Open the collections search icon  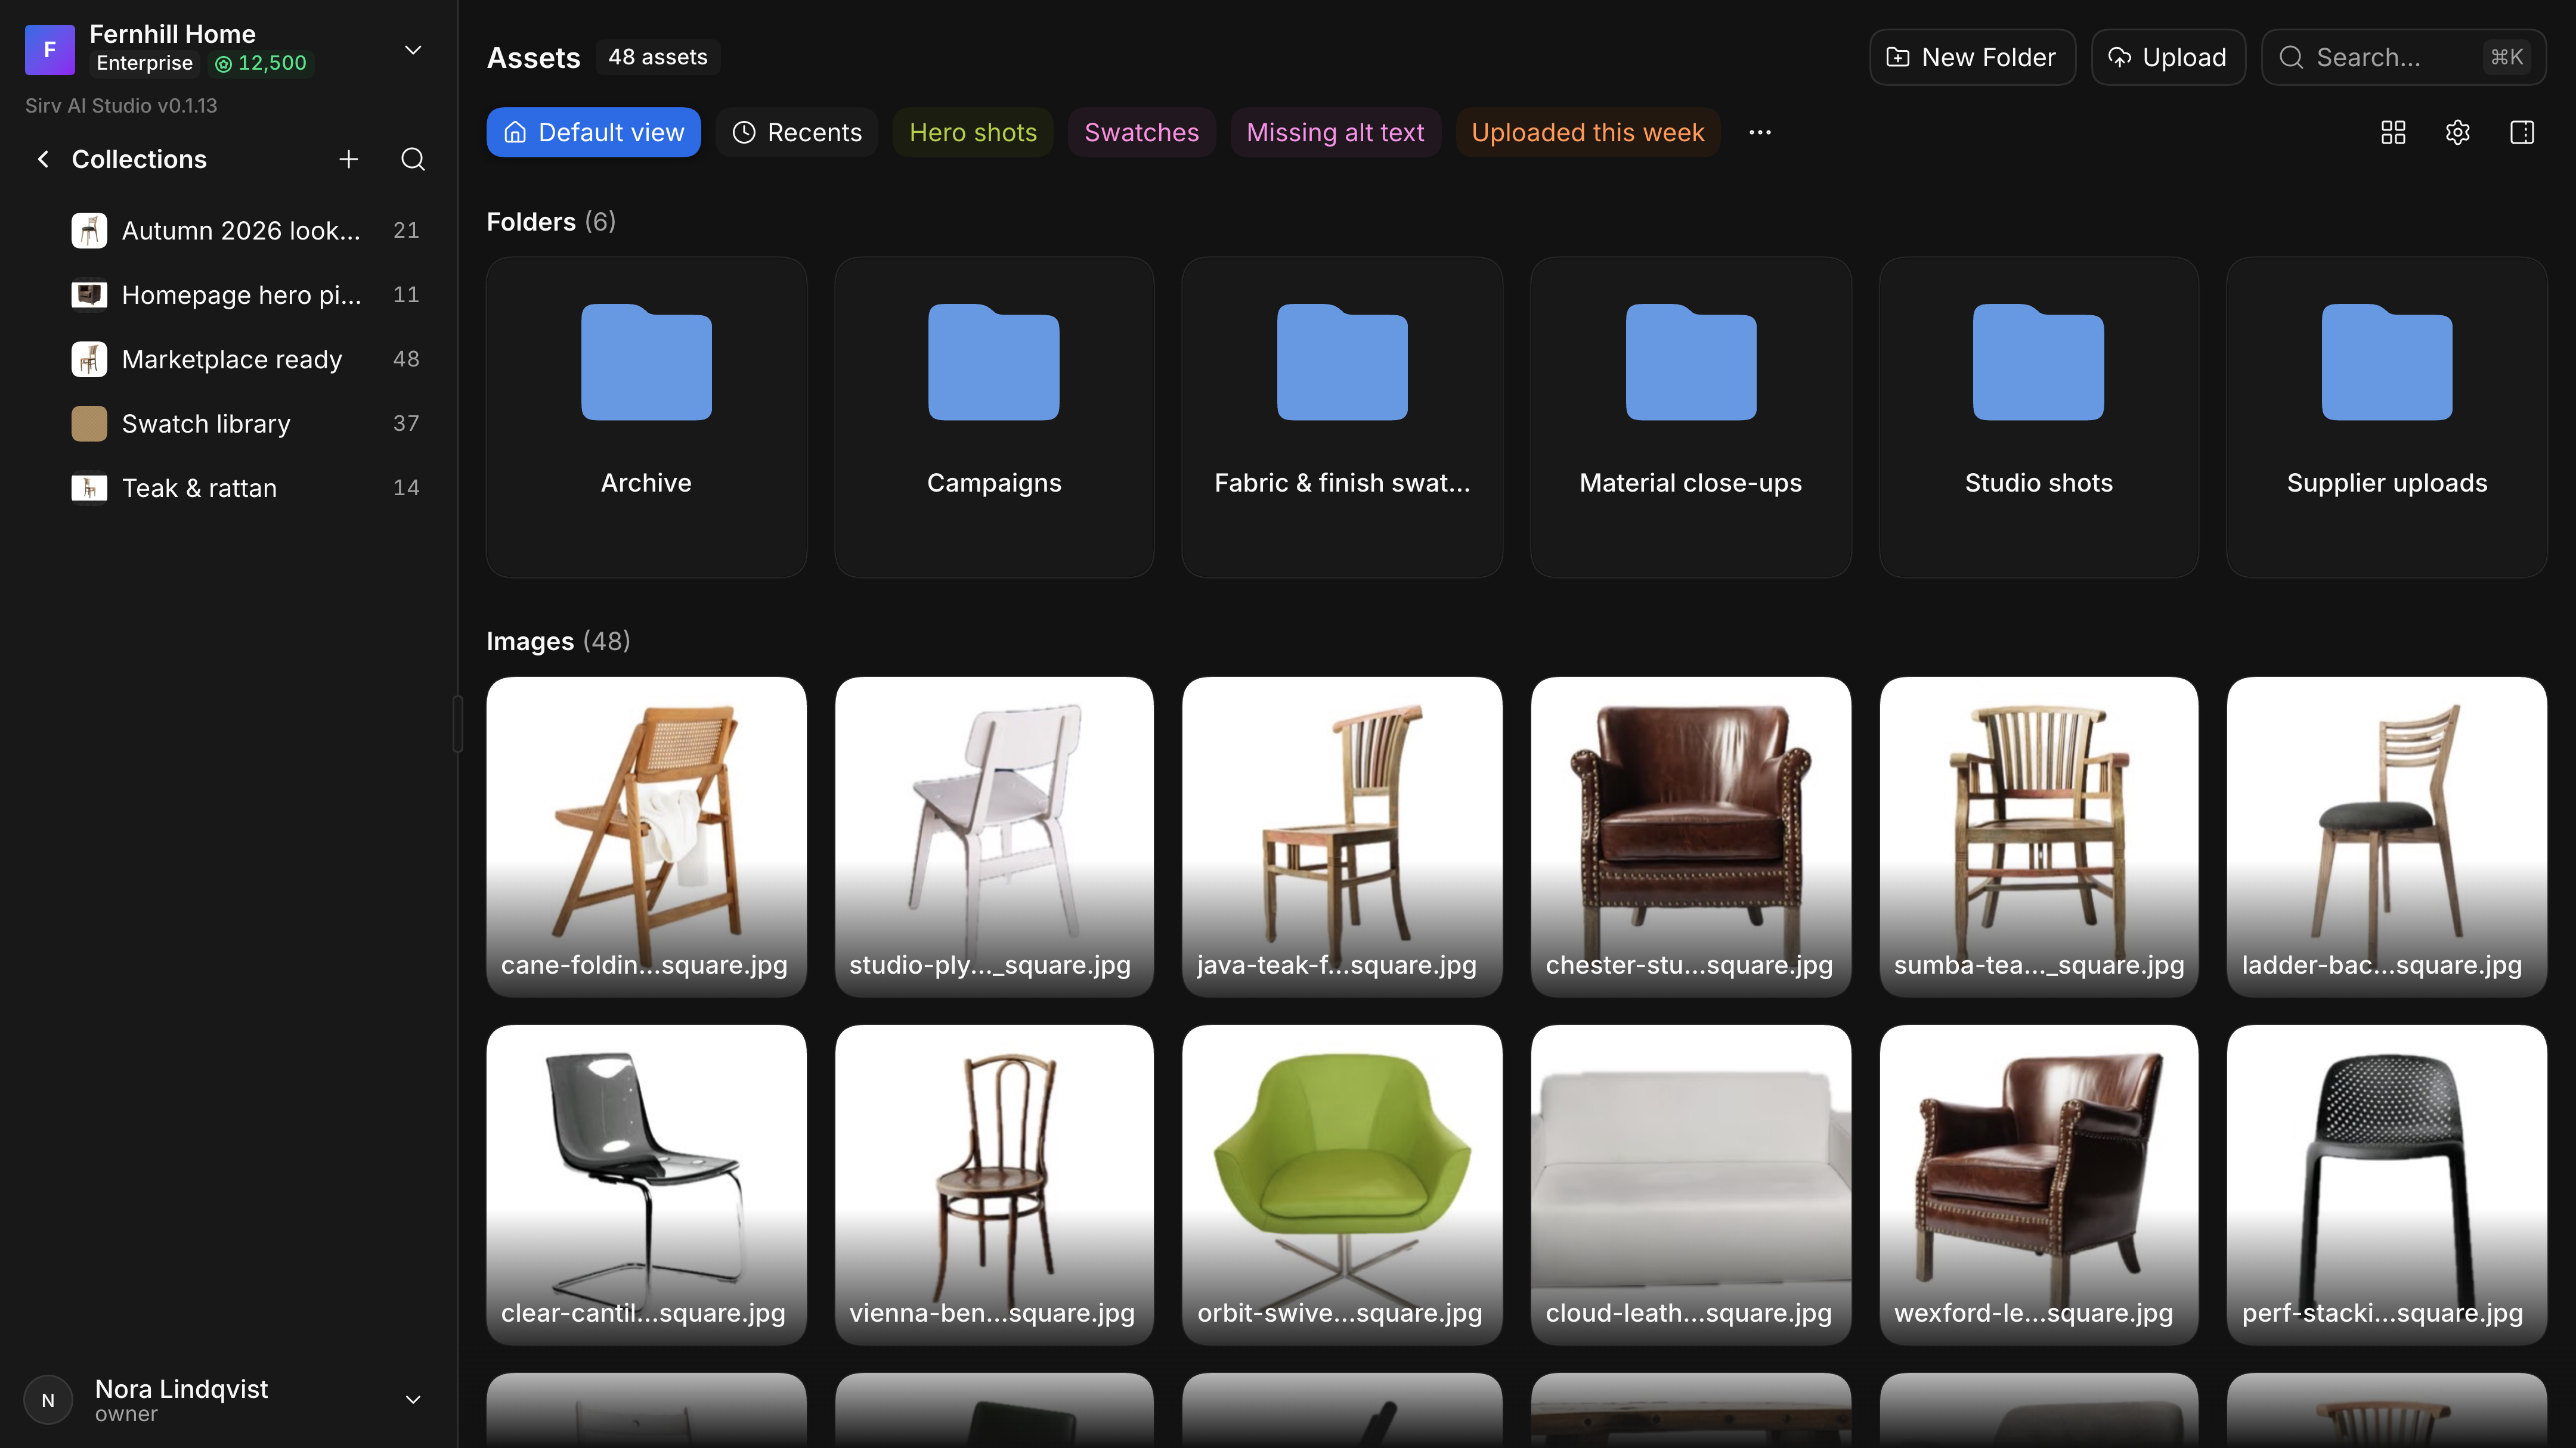point(413,159)
